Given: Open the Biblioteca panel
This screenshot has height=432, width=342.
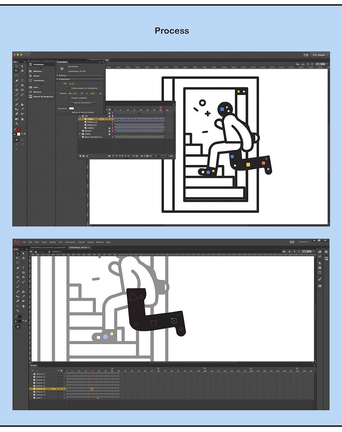Looking at the screenshot, I should click(37, 71).
